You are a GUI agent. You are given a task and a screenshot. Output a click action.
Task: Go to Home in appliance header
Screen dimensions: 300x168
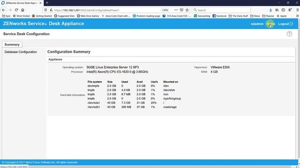[x=271, y=24]
